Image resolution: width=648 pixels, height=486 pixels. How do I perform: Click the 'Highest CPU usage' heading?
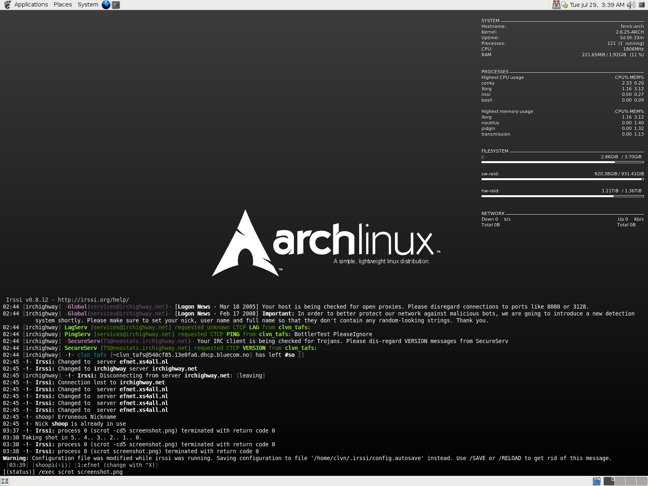point(503,77)
